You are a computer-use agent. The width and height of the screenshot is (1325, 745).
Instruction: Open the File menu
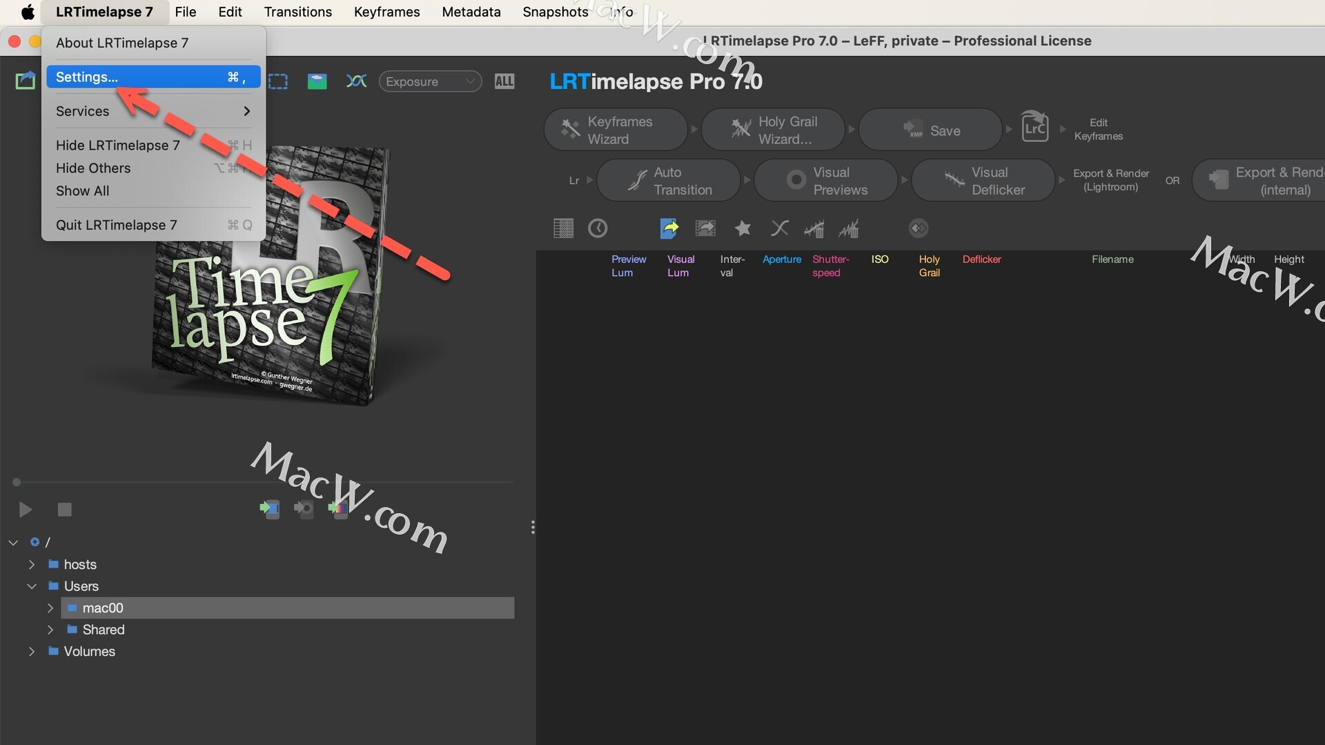click(186, 12)
